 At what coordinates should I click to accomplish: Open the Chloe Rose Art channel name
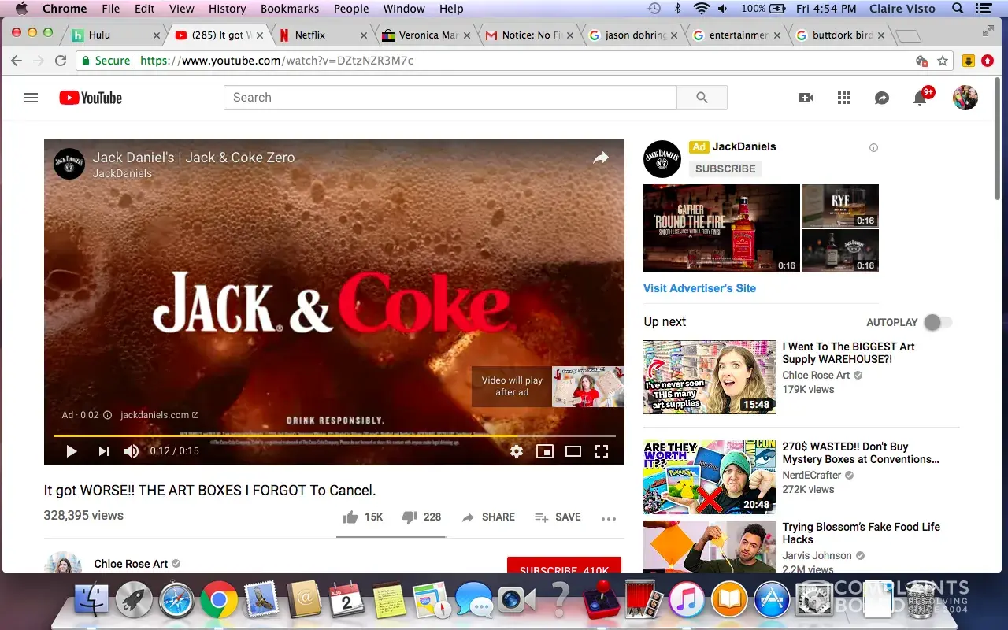pyautogui.click(x=131, y=564)
